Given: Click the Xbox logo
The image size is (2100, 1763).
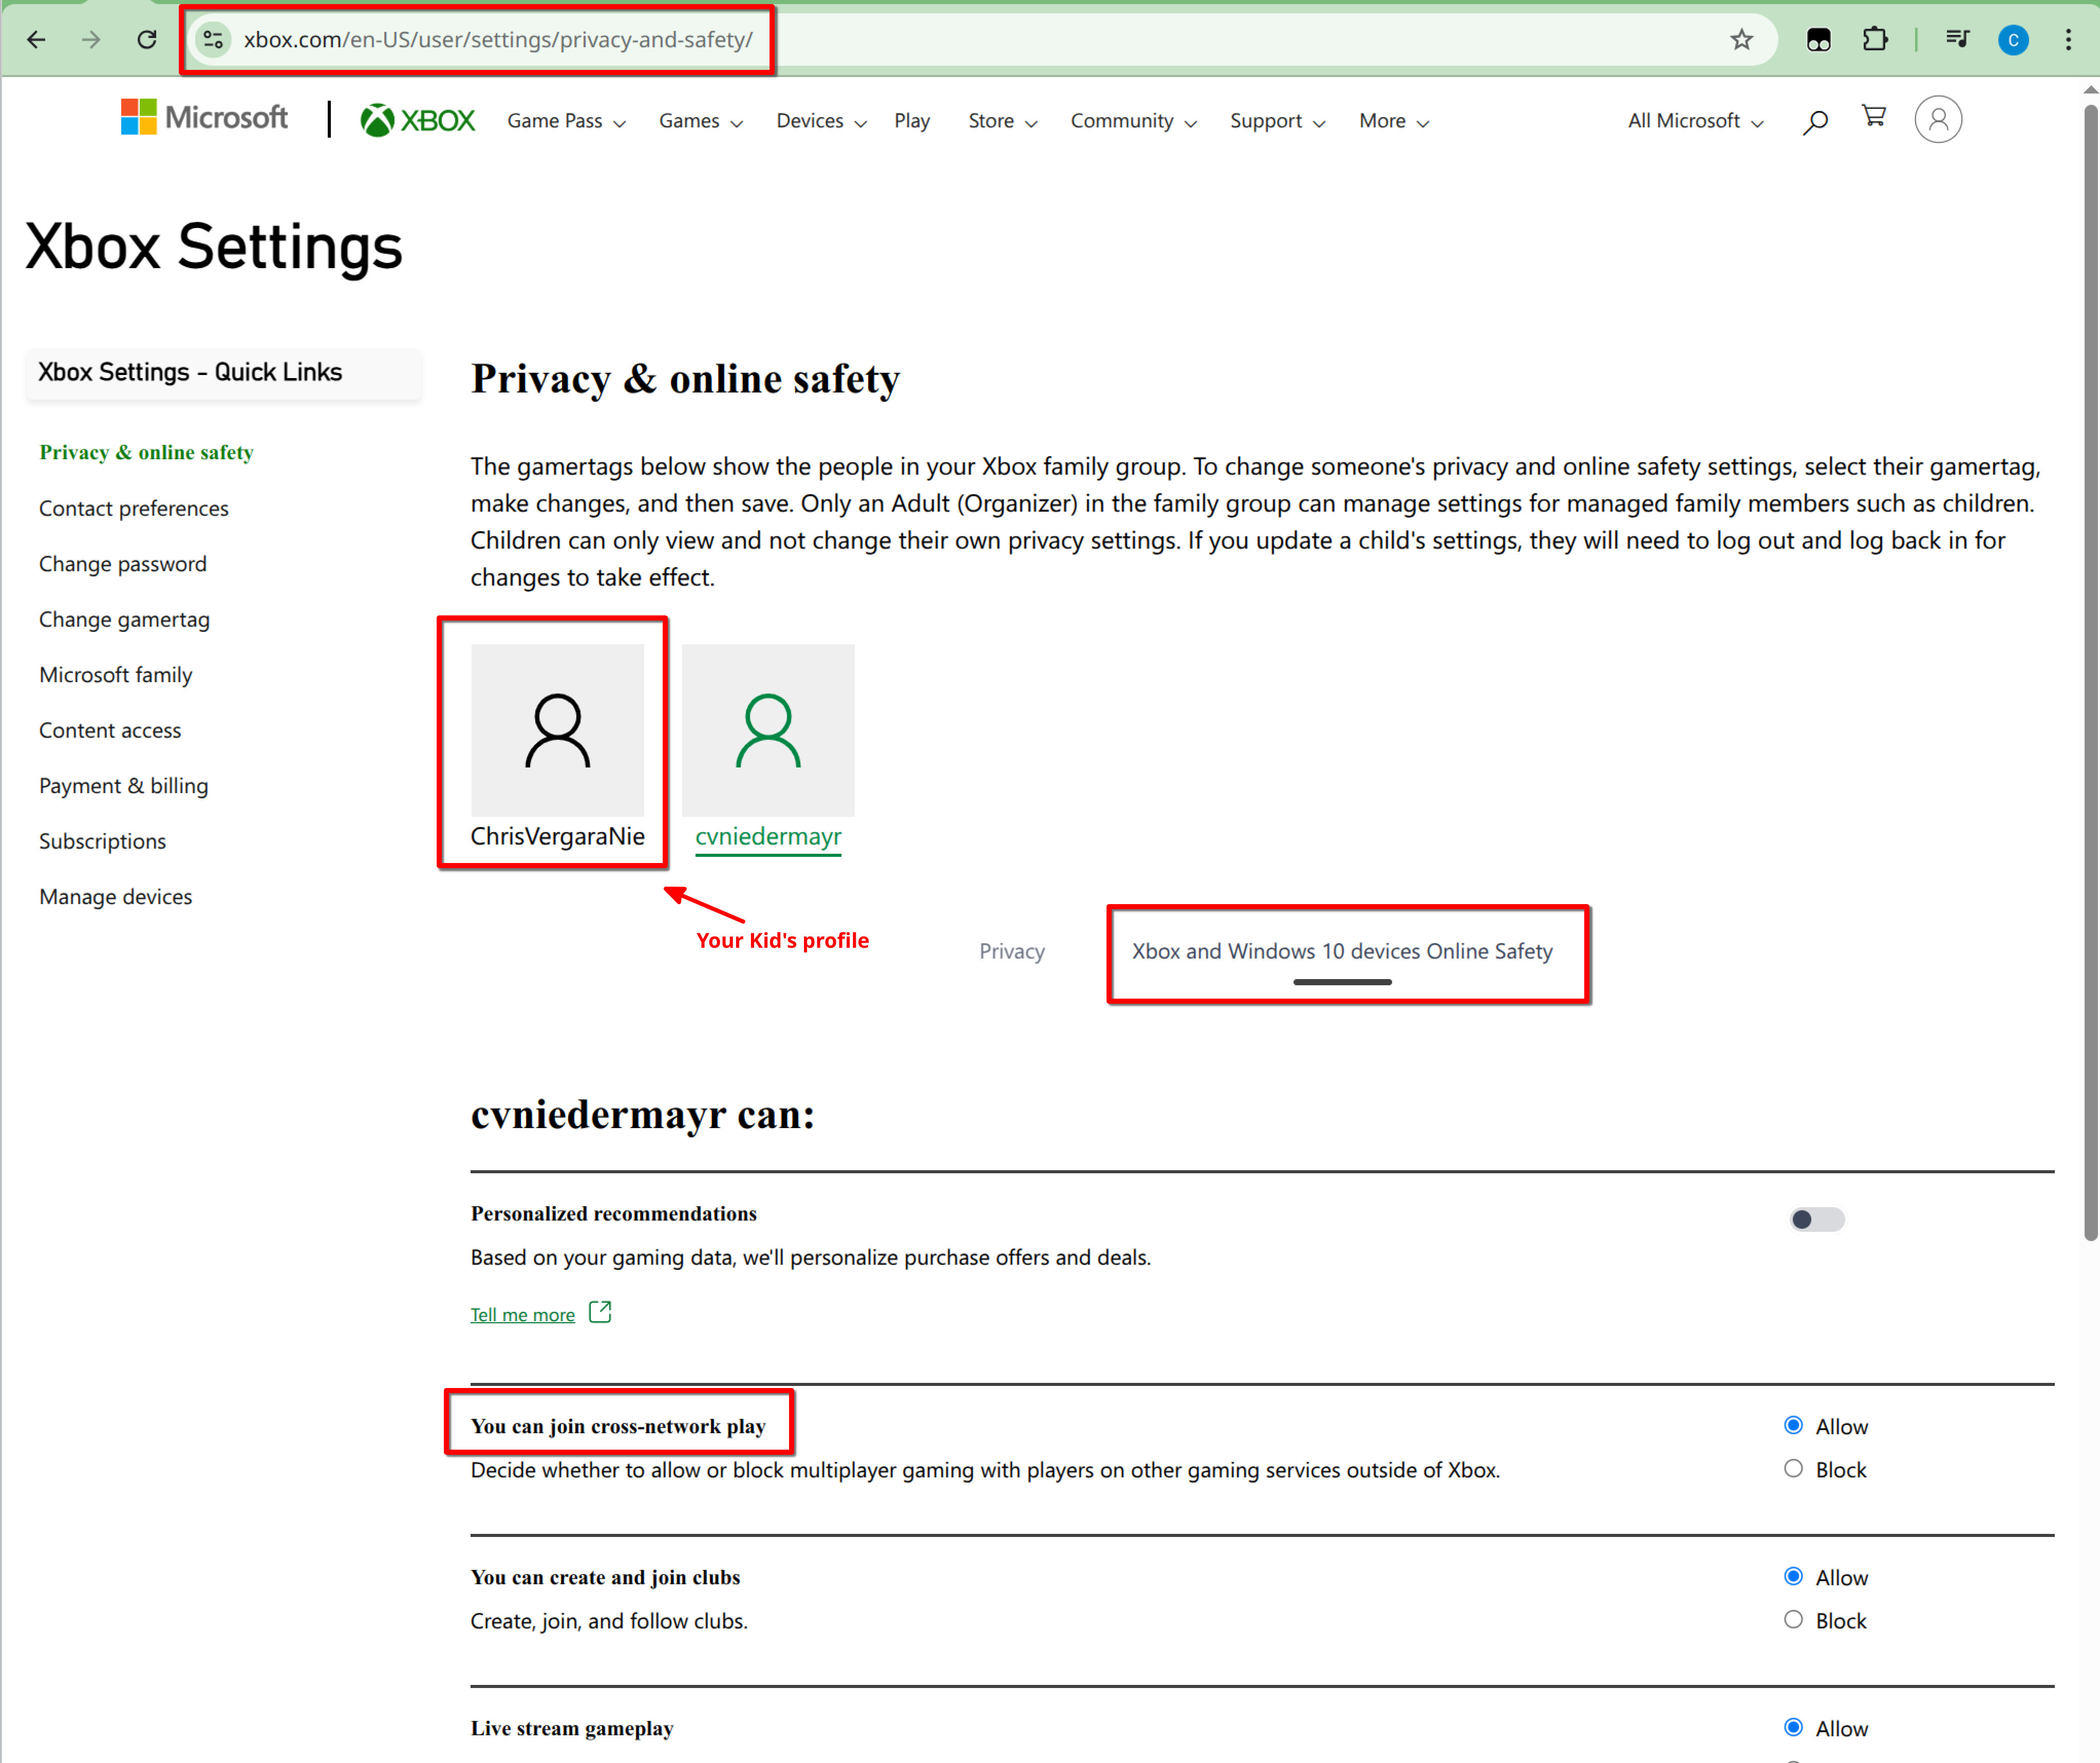Looking at the screenshot, I should (418, 121).
